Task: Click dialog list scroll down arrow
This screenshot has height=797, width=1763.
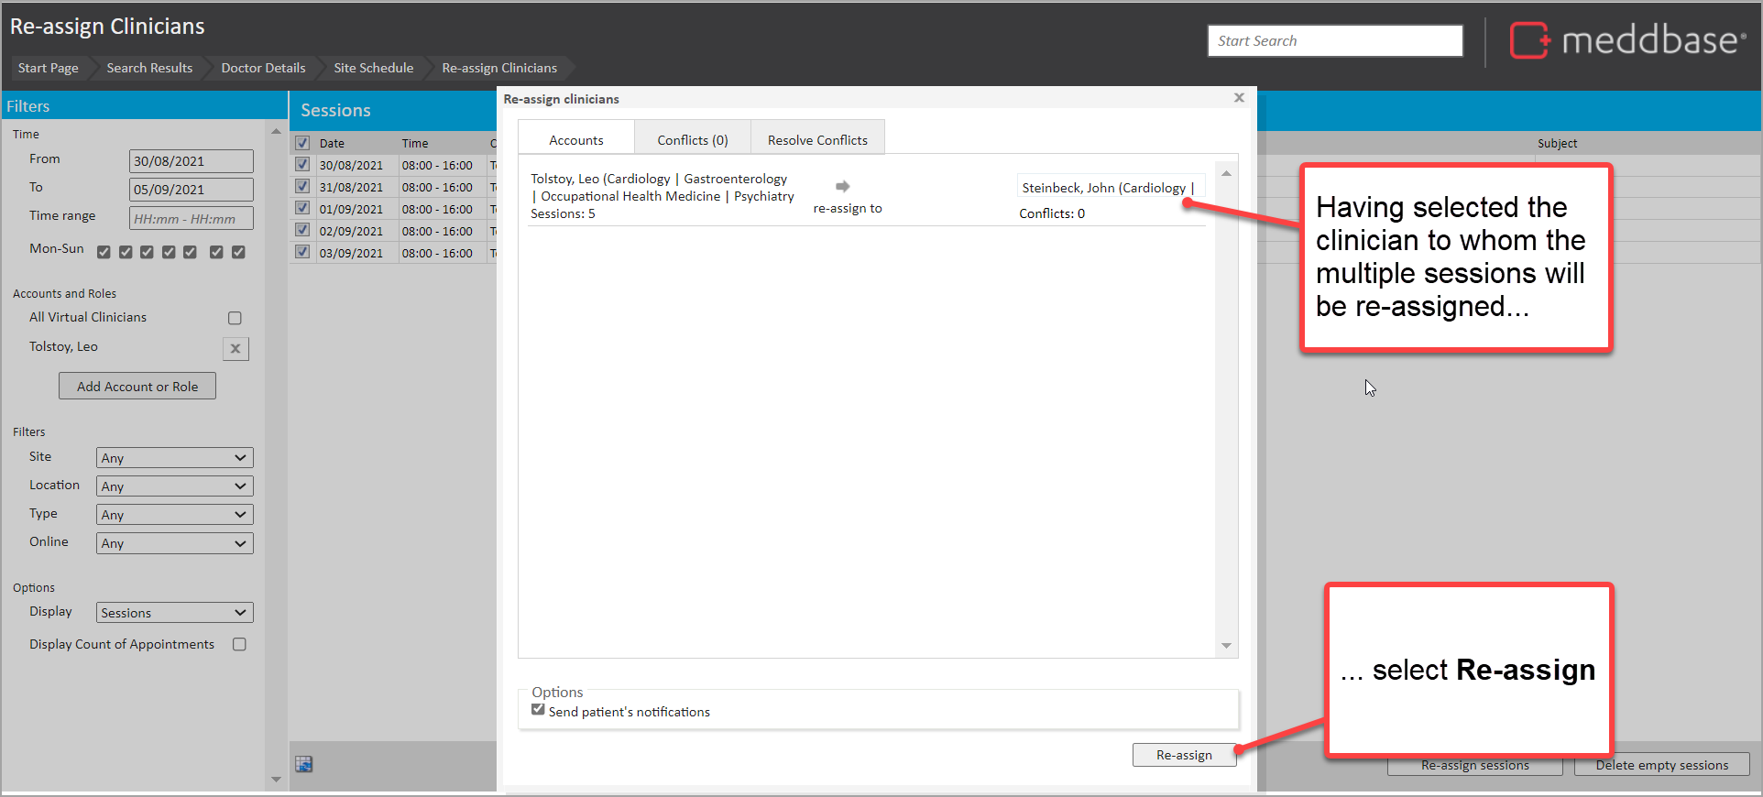Action: (1226, 646)
